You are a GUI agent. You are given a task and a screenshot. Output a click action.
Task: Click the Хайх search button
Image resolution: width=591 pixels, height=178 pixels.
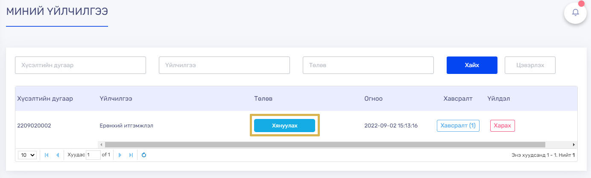click(x=472, y=65)
